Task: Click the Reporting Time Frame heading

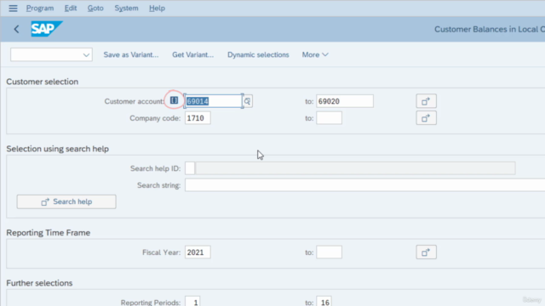Action: [49, 233]
